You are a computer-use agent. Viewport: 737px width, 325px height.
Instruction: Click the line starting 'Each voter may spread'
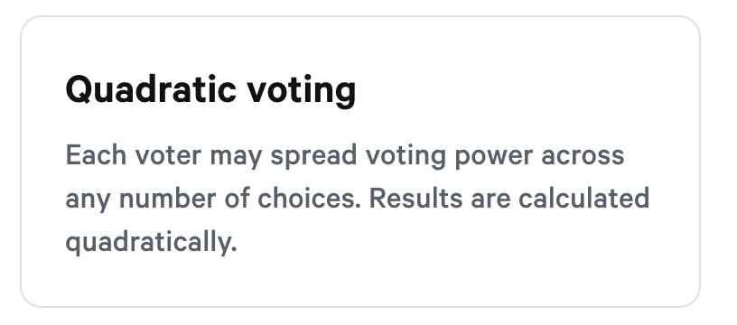345,156
